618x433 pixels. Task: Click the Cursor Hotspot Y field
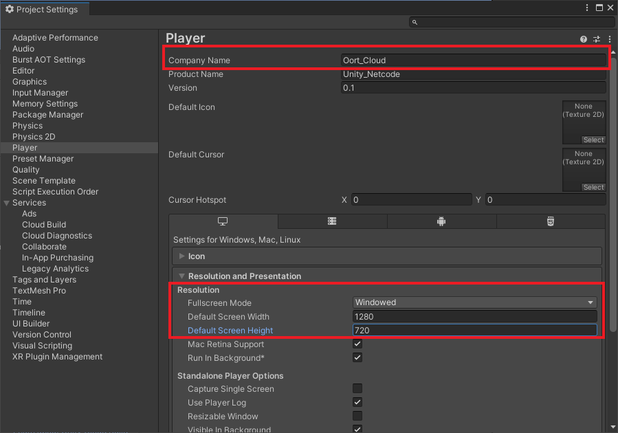click(546, 200)
